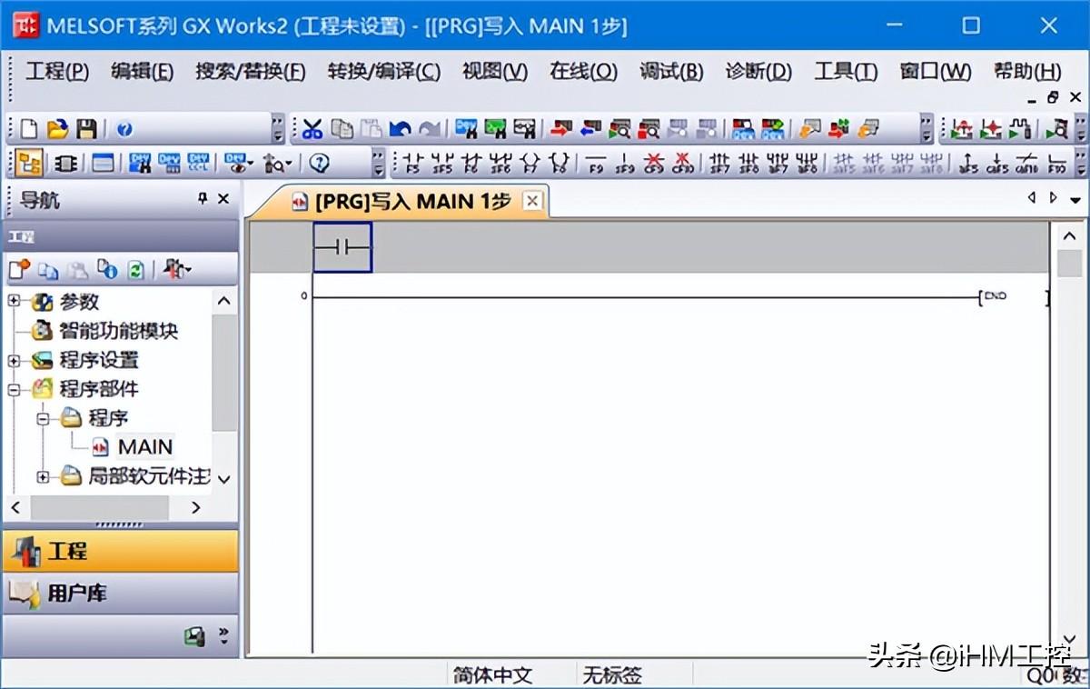Screen dimensions: 1090x689
Task: Click the 用户库 button
Action: pyautogui.click(x=121, y=594)
